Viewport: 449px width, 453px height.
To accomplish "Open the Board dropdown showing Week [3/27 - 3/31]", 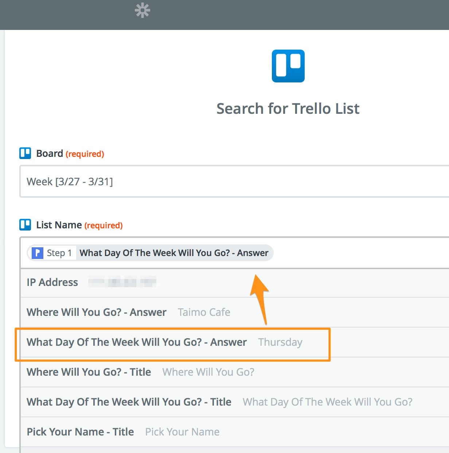I will [234, 181].
